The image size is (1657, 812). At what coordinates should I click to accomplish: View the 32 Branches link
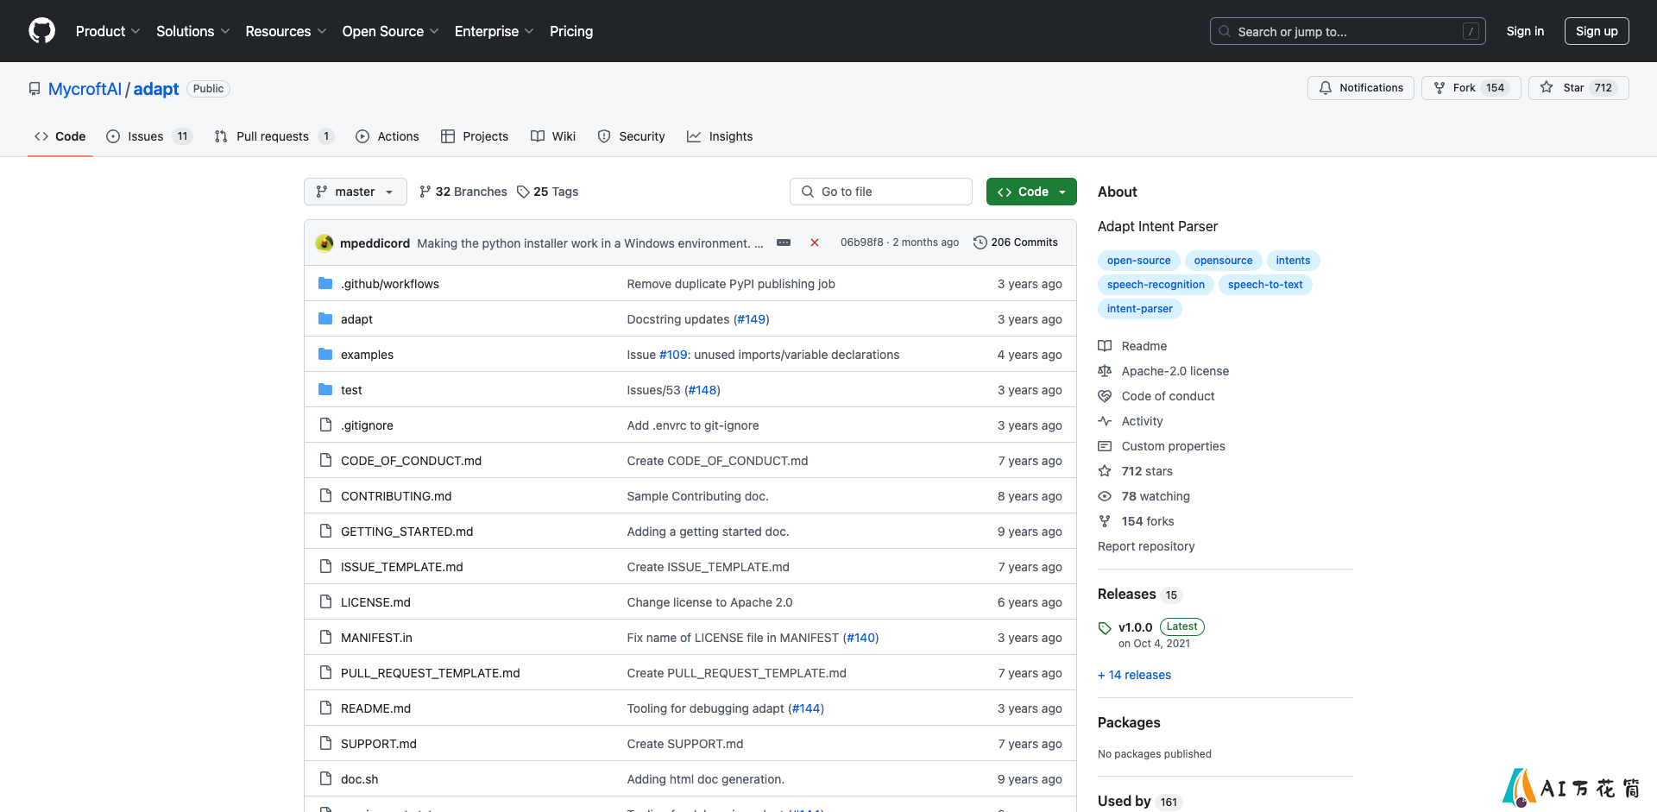pos(463,192)
